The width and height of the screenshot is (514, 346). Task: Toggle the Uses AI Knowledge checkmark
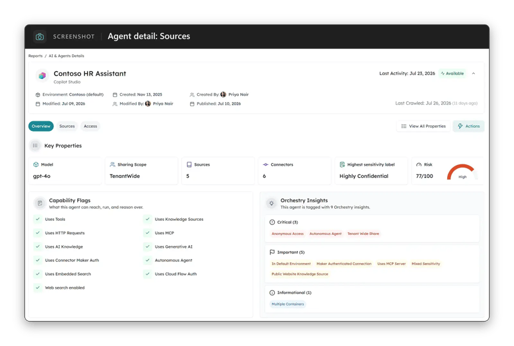pyautogui.click(x=38, y=247)
